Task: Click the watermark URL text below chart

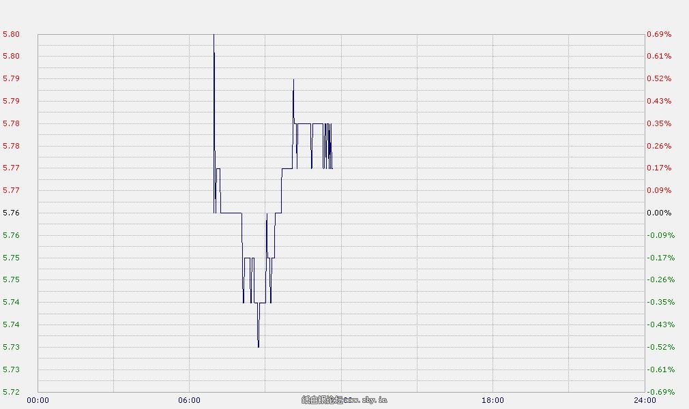Action: pyautogui.click(x=344, y=400)
